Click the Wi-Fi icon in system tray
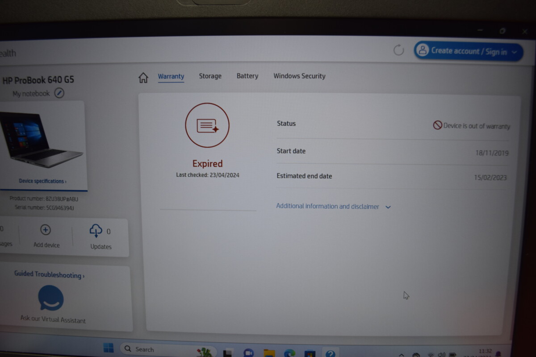536x357 pixels. click(x=431, y=355)
